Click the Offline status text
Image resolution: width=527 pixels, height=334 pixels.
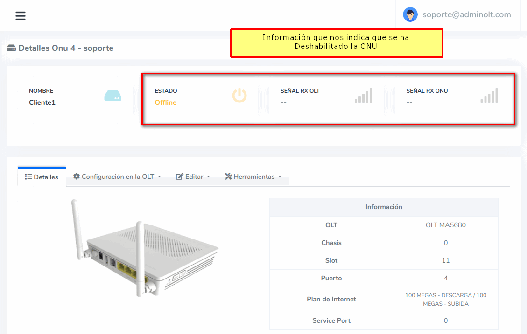point(166,102)
